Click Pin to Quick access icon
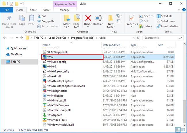This screenshot has height=133, width=187. point(9,21)
